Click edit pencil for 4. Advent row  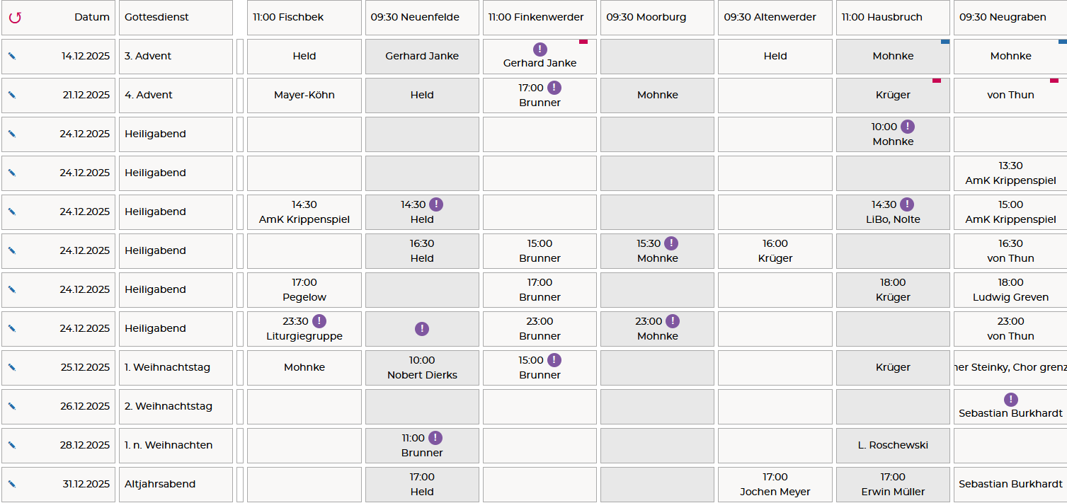pyautogui.click(x=12, y=95)
